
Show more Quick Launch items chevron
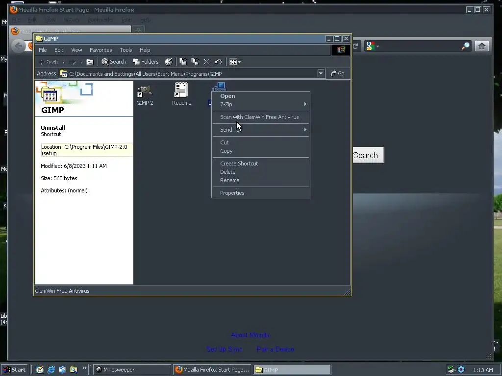click(x=84, y=368)
